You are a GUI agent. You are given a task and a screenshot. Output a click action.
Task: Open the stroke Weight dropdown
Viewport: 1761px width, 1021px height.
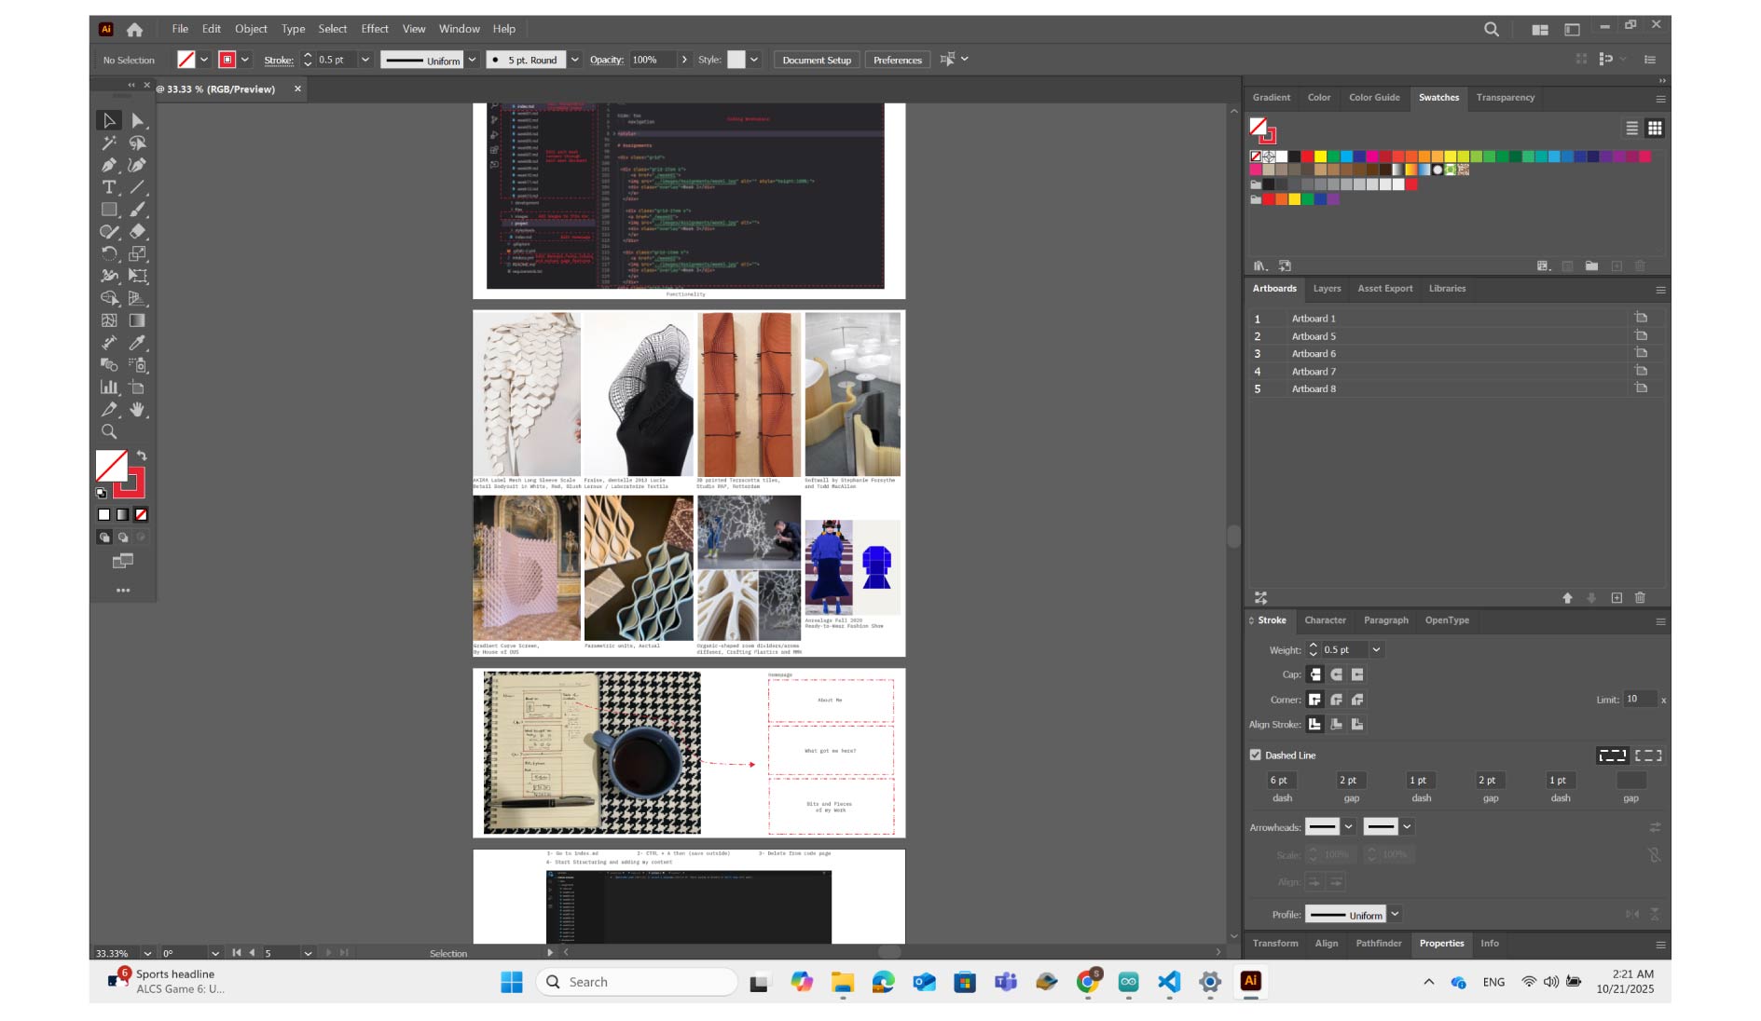pyautogui.click(x=1376, y=650)
